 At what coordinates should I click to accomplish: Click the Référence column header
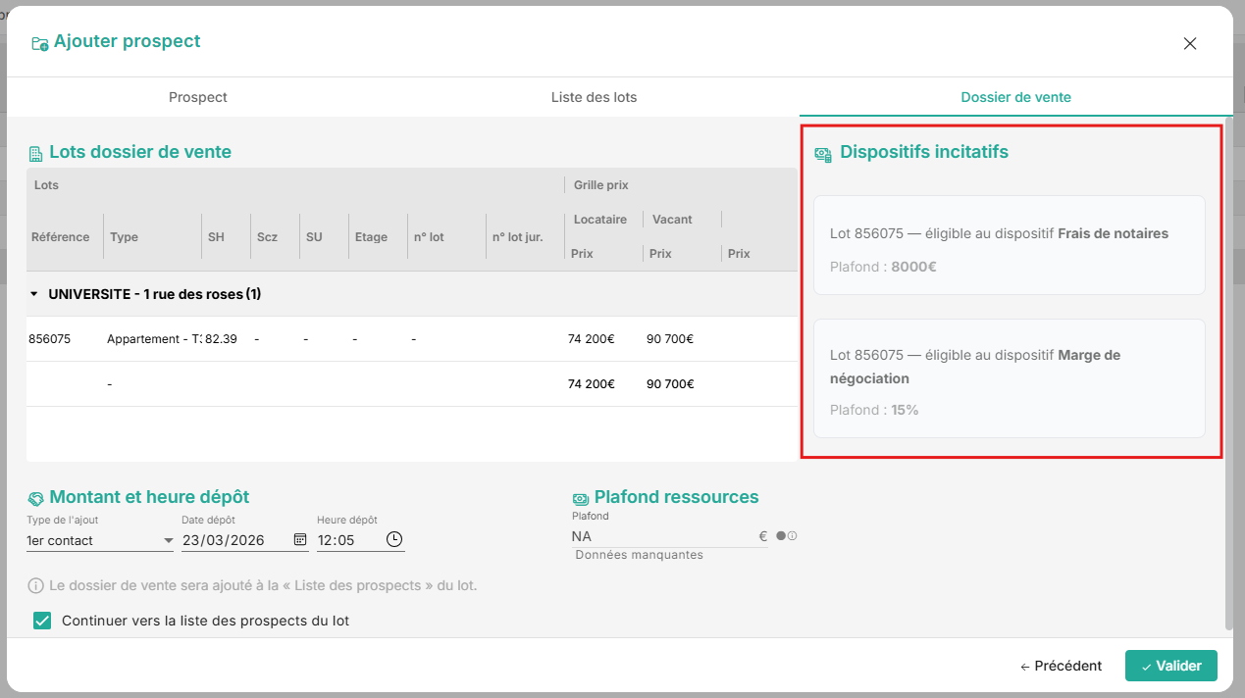[x=61, y=237]
